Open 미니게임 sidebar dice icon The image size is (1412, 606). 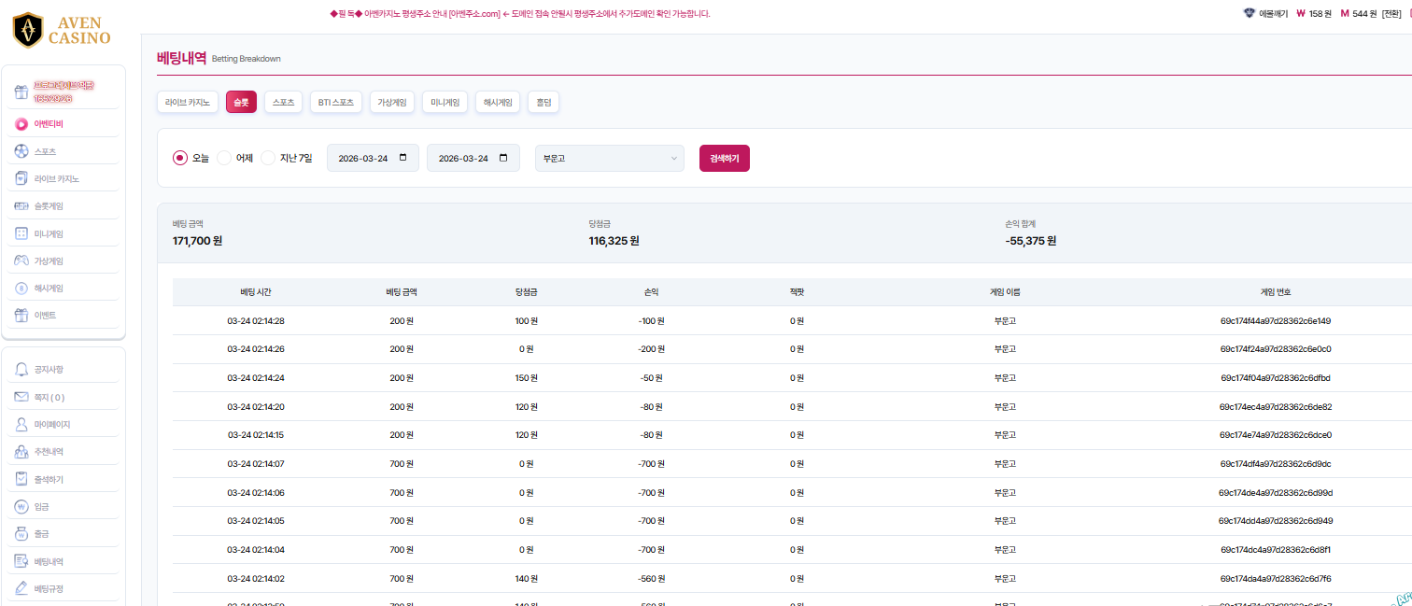[x=21, y=233]
